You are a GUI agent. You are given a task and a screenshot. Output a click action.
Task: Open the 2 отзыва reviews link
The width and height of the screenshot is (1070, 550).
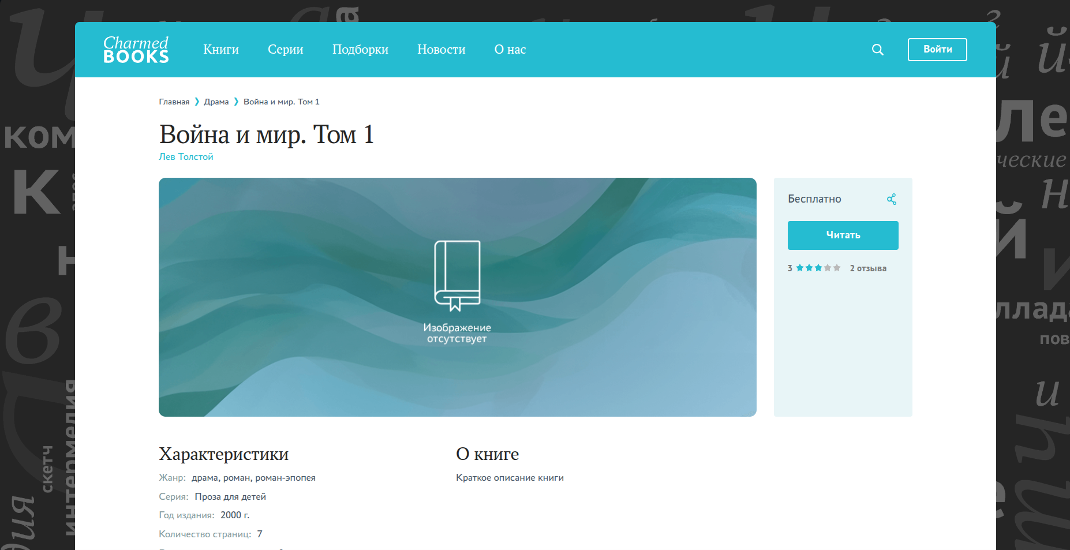pos(867,268)
